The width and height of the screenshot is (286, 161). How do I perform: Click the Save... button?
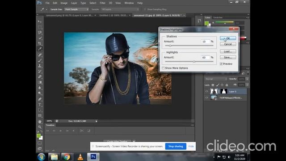[x=228, y=57]
